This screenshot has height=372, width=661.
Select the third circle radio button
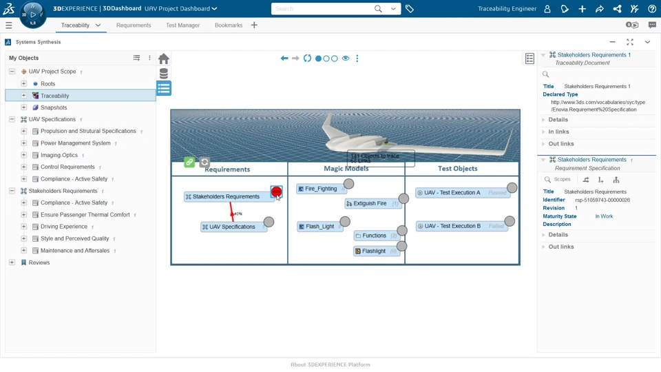point(335,59)
